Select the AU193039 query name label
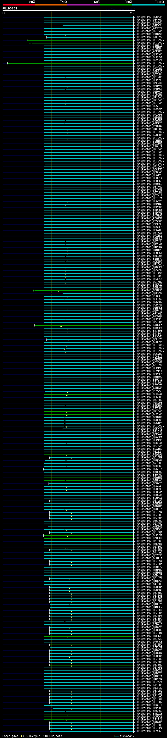167x738 pixels. coord(10,8)
